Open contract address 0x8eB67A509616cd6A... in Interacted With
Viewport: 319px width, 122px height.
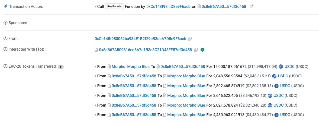(145, 50)
